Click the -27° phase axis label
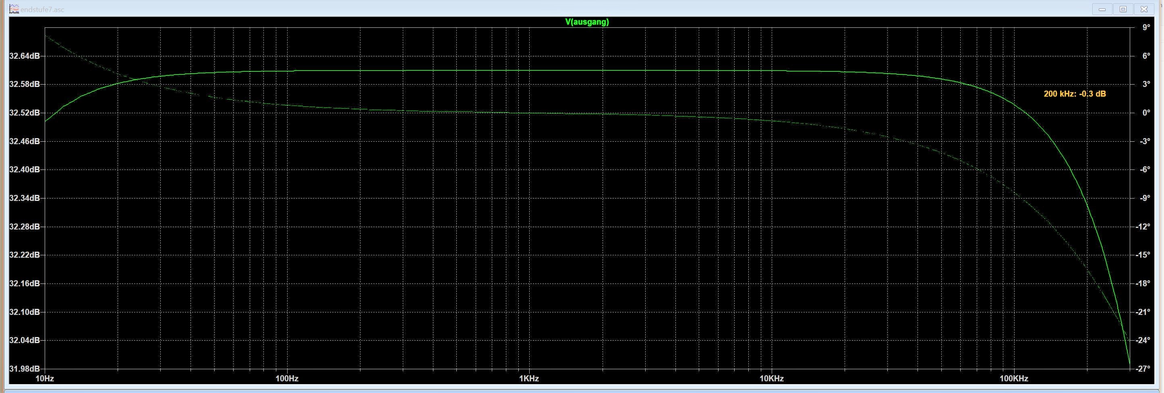This screenshot has width=1164, height=393. pos(1143,369)
